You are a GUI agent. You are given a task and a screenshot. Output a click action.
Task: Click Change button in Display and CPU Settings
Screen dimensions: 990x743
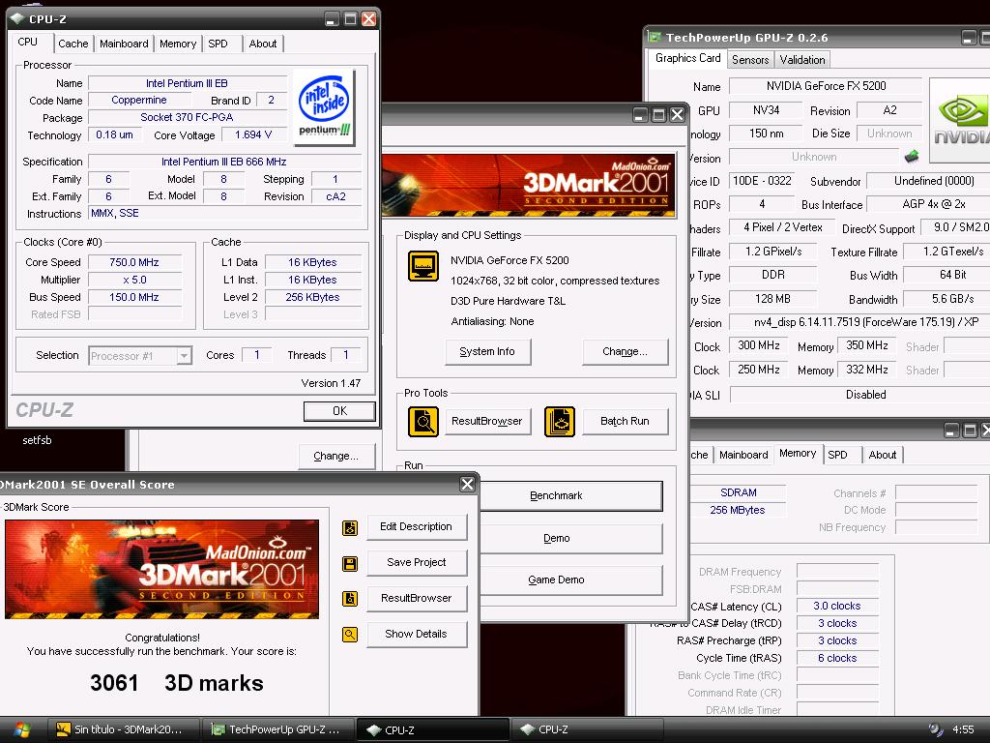click(x=626, y=352)
